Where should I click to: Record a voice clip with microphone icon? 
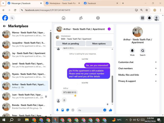57,110
